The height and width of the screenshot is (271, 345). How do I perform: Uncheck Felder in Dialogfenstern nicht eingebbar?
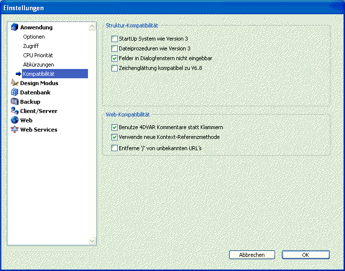(x=115, y=58)
